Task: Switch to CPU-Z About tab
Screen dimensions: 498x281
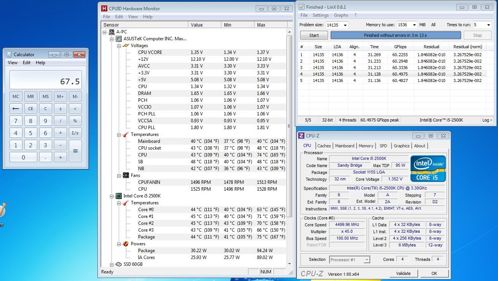Action: (420, 146)
